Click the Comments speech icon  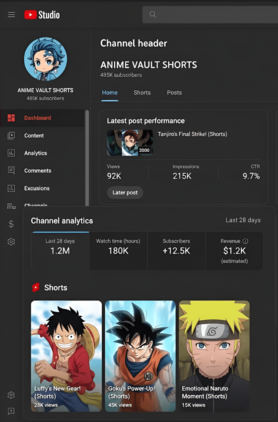11,170
